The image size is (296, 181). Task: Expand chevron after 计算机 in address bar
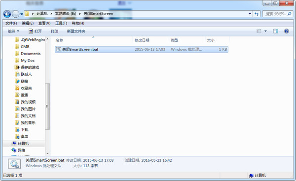pyautogui.click(x=51, y=14)
